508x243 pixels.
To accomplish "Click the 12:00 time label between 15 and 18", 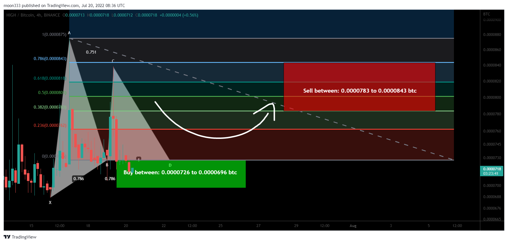I will click(60, 226).
